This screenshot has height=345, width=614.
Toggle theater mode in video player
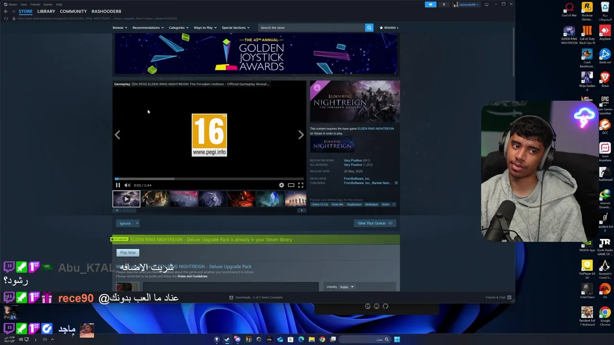pyautogui.click(x=291, y=185)
